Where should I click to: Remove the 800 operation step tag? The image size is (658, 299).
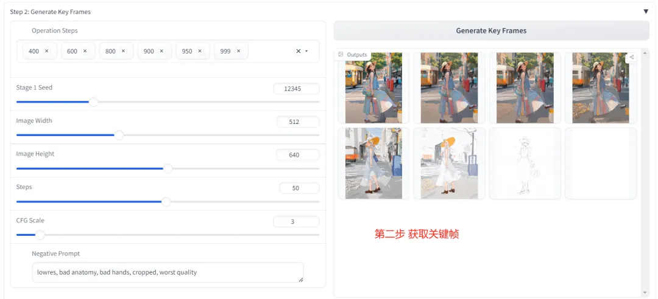click(x=124, y=51)
